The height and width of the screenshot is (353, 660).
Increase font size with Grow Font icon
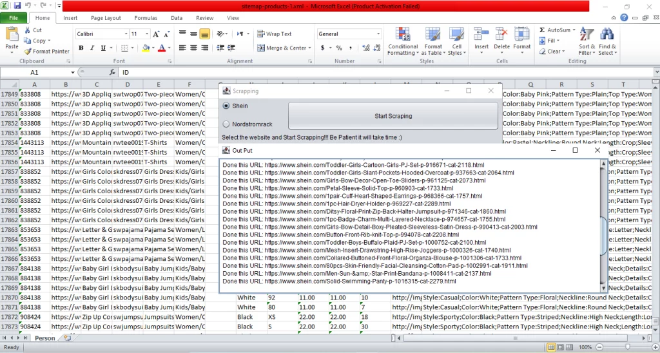pyautogui.click(x=156, y=34)
